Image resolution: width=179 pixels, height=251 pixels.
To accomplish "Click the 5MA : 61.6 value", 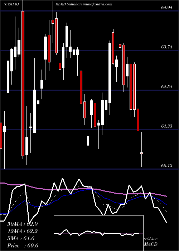I will point(21,238).
